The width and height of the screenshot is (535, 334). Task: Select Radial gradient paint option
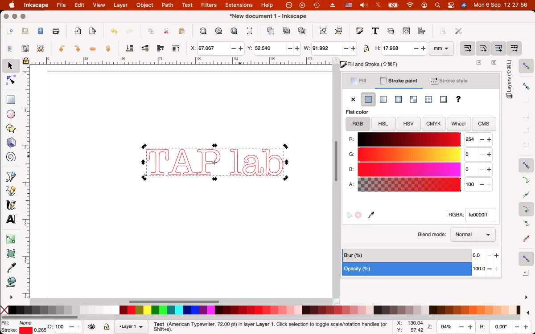tap(399, 100)
